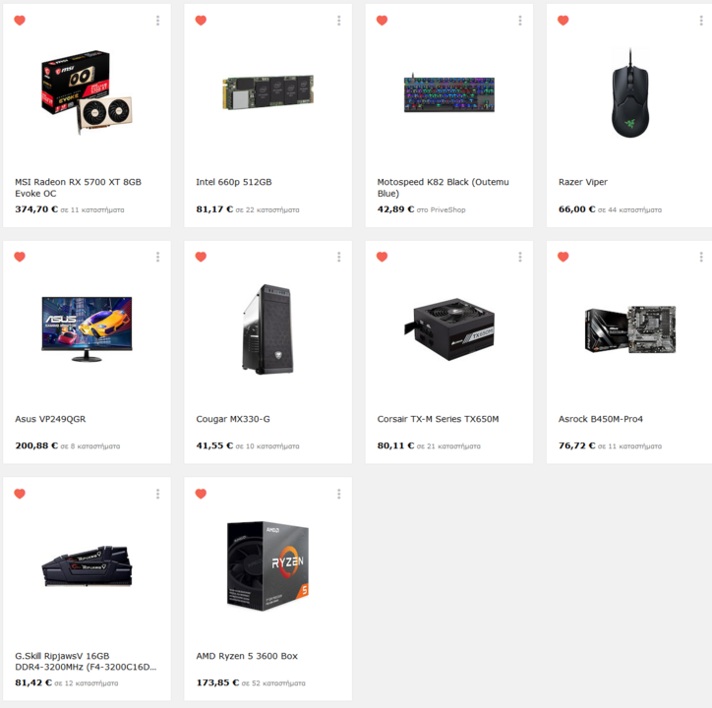
Task: Open the Razer Viper mouse image
Action: pyautogui.click(x=630, y=92)
